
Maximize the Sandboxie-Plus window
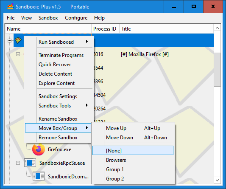(194, 7)
